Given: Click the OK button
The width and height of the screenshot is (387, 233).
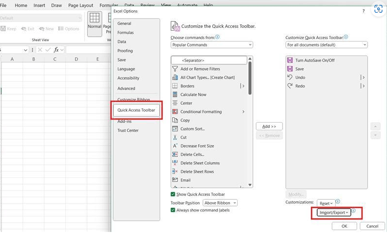Looking at the screenshot, I should [x=345, y=226].
